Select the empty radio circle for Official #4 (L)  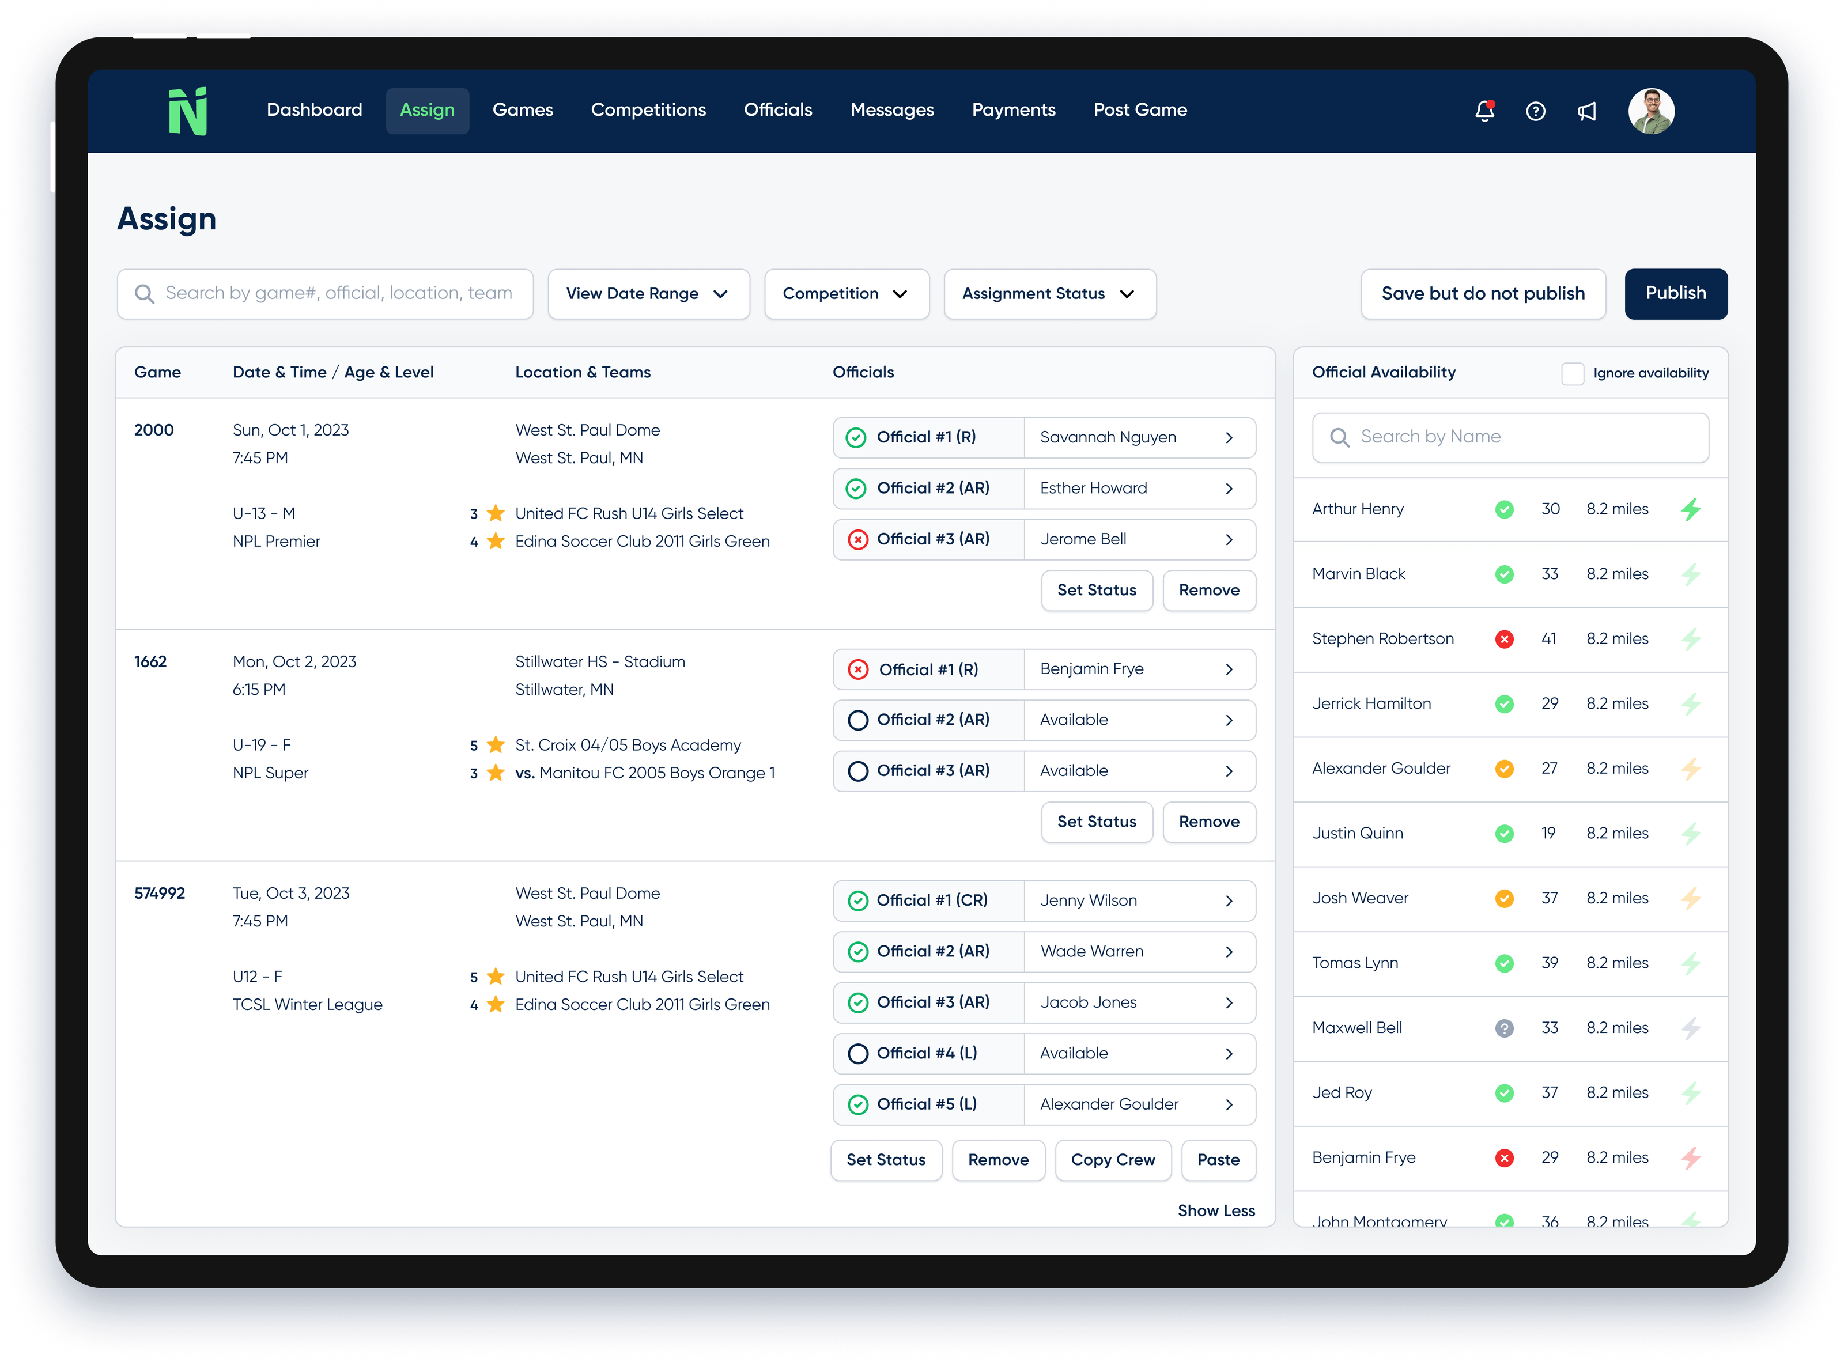[859, 1053]
